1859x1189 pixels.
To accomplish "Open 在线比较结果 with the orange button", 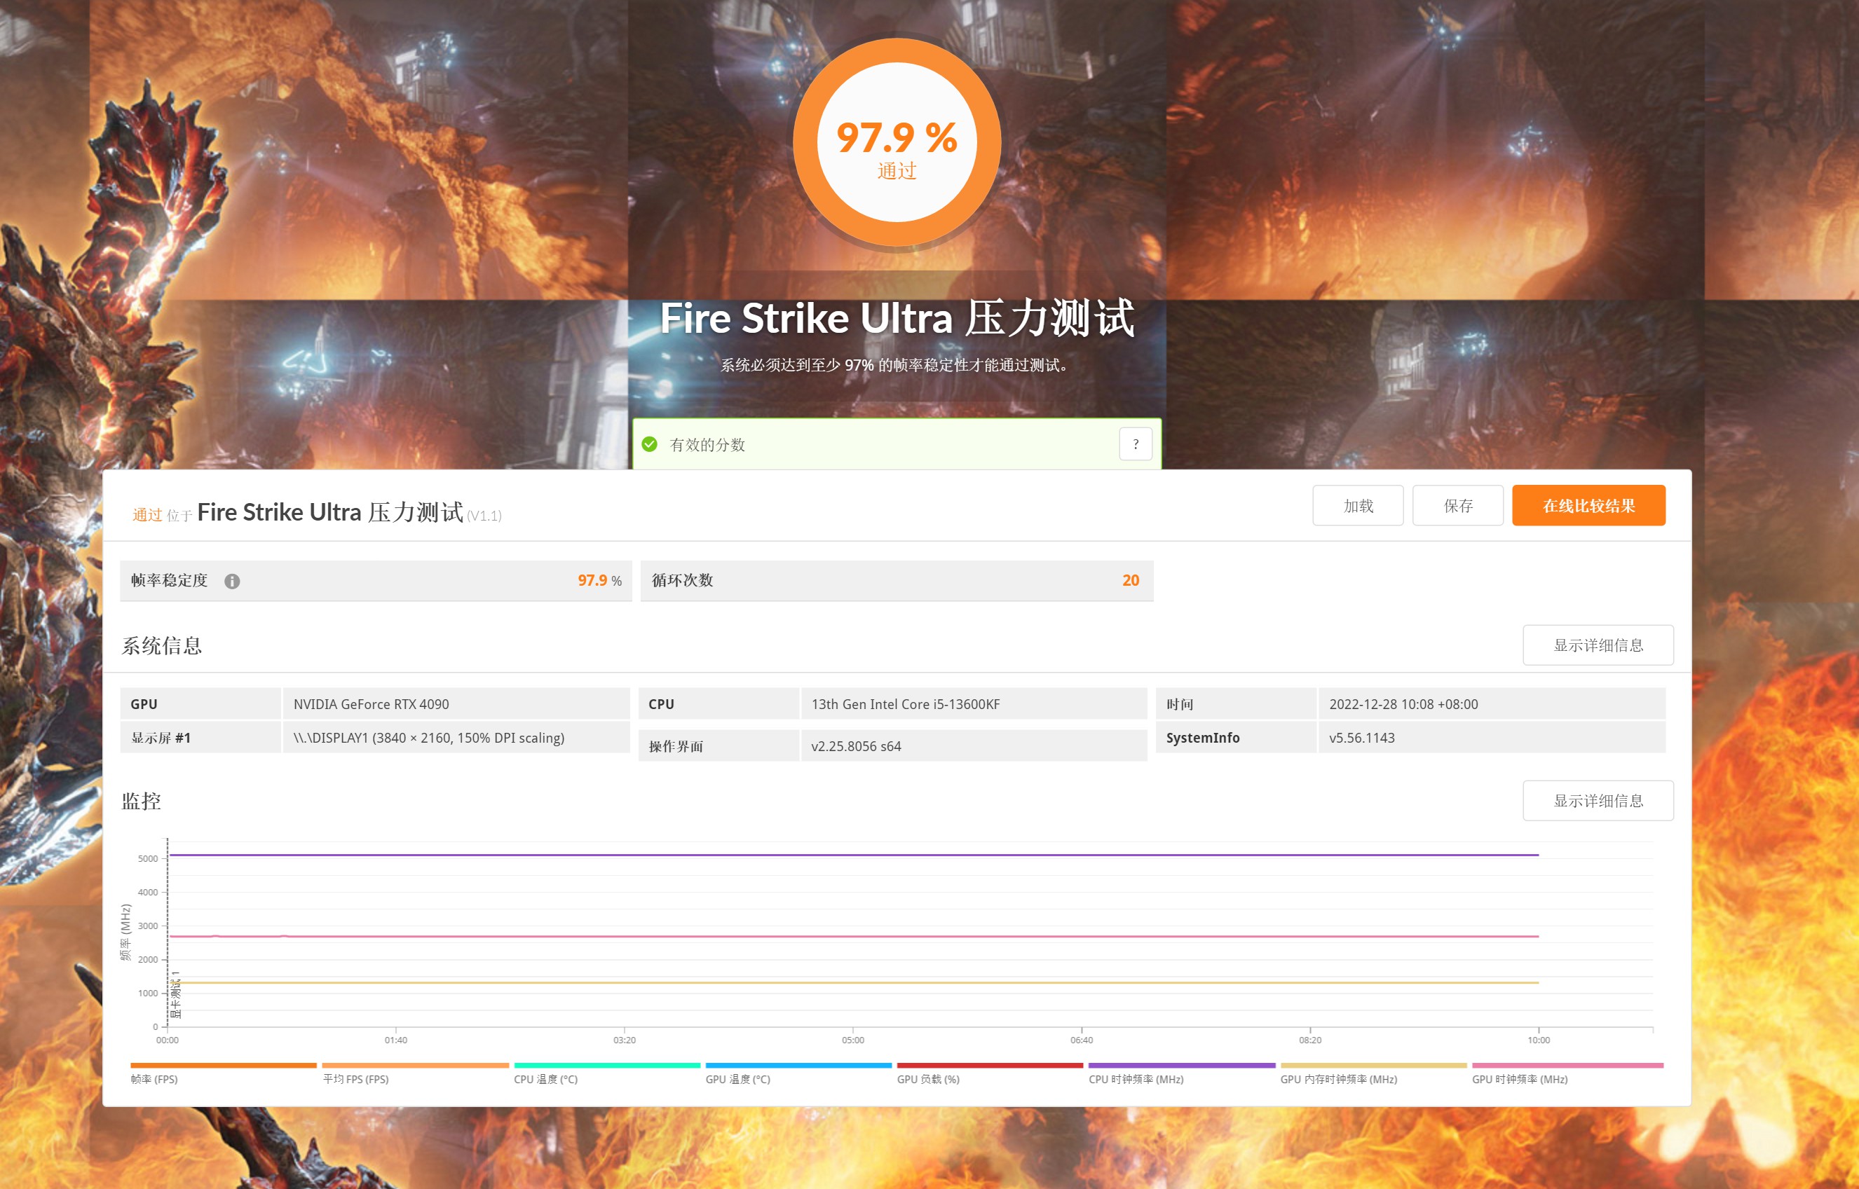I will click(1588, 506).
